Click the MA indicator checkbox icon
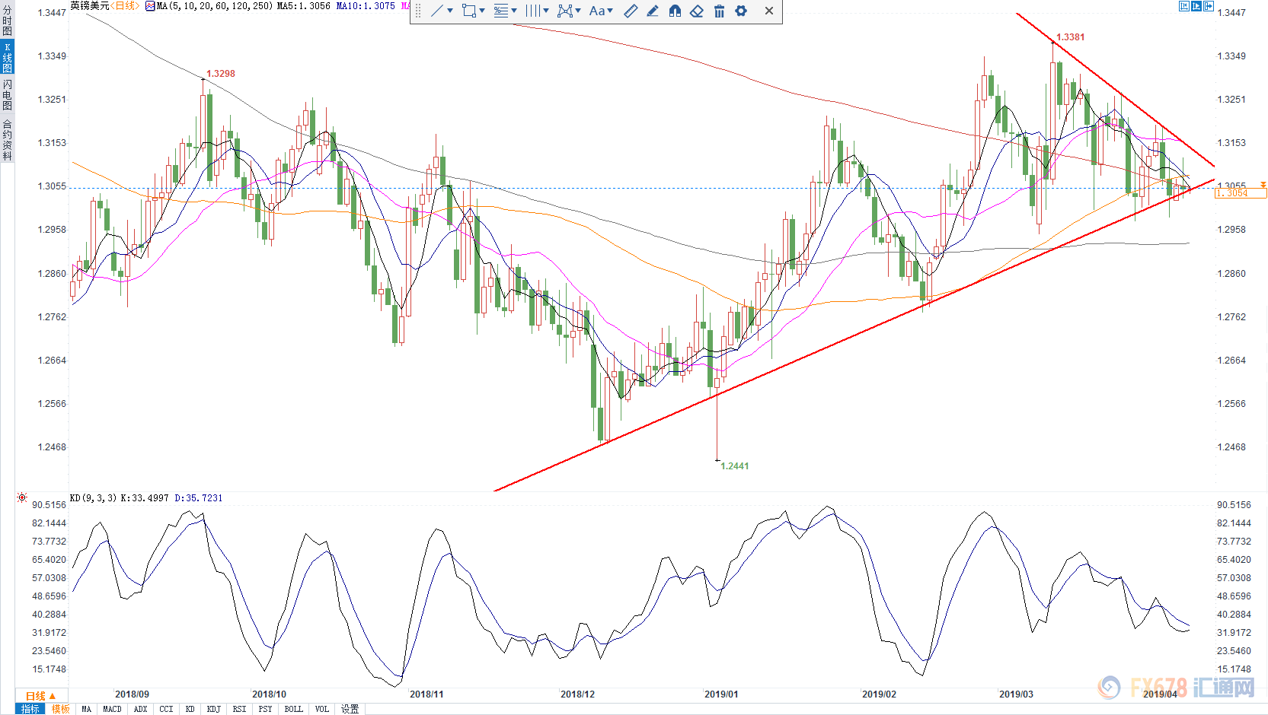 150,6
